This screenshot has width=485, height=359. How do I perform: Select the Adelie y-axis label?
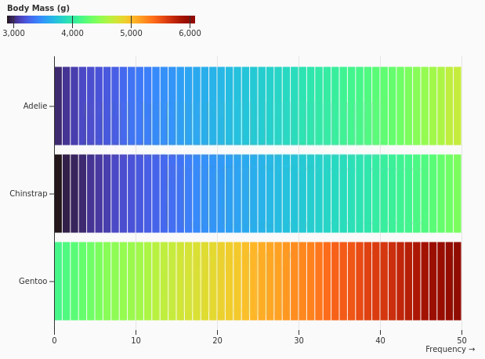(35, 106)
